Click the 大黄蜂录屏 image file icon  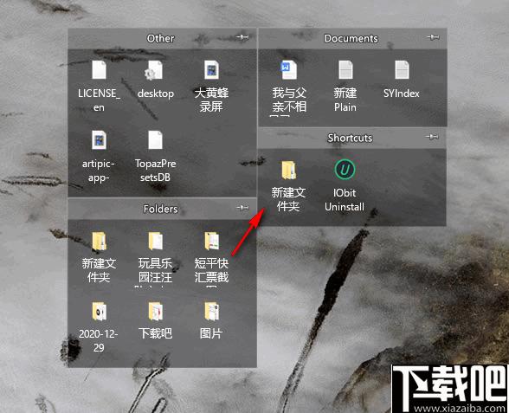click(x=211, y=70)
